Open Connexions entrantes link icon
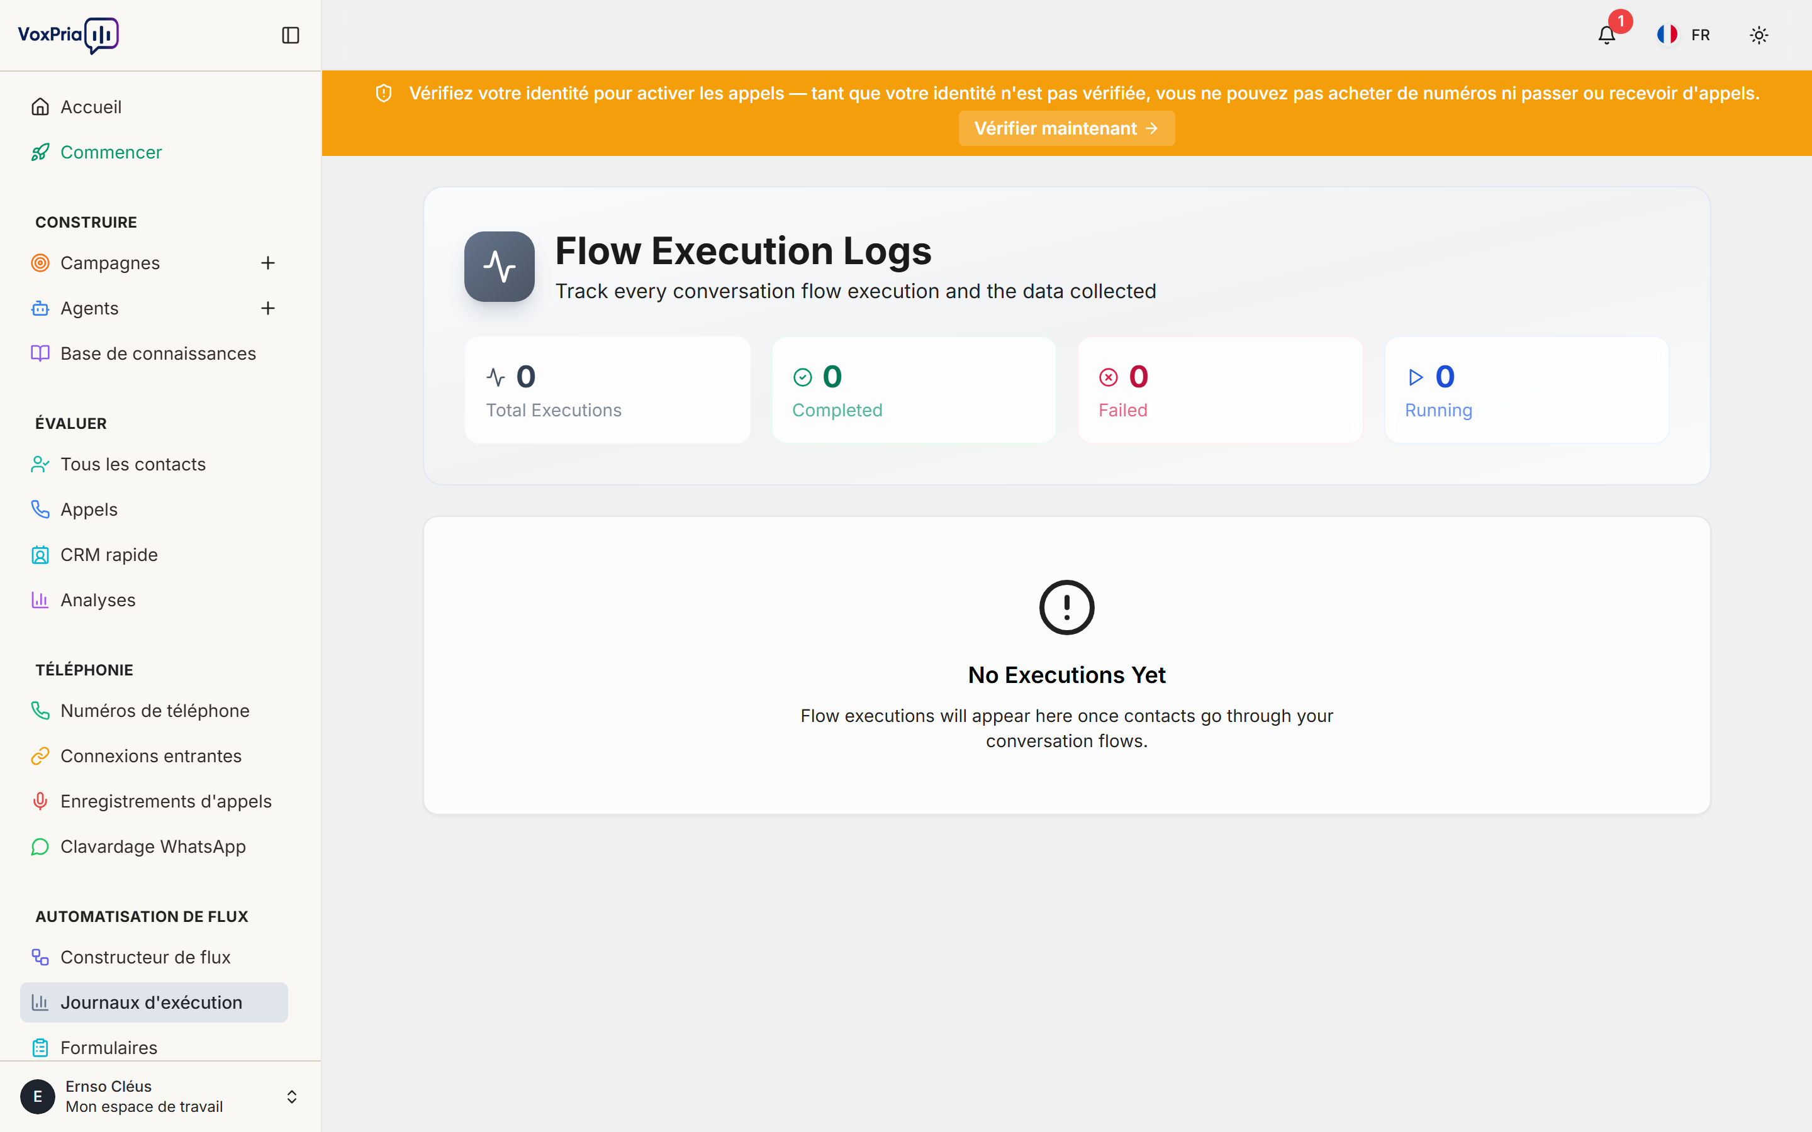The image size is (1812, 1132). point(40,756)
